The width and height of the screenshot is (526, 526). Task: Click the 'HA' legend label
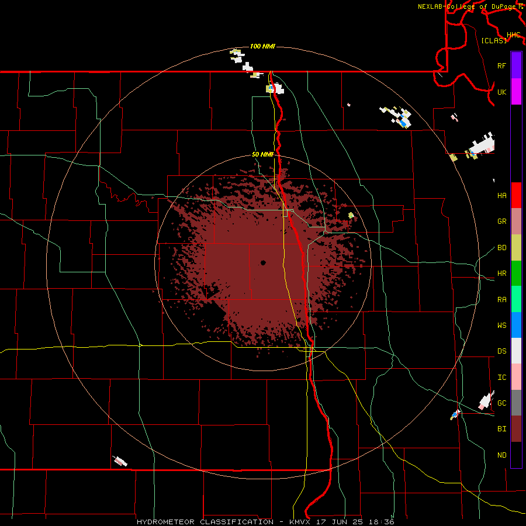pos(501,195)
